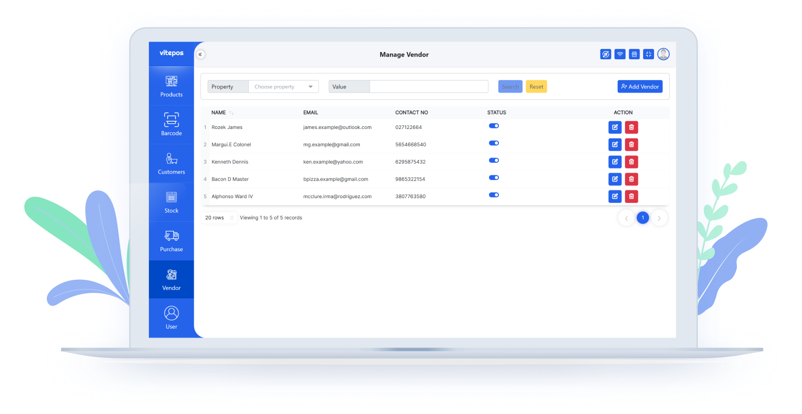Screen dimensions: 802x414
Task: Toggle status for Rozek James
Action: tap(494, 126)
